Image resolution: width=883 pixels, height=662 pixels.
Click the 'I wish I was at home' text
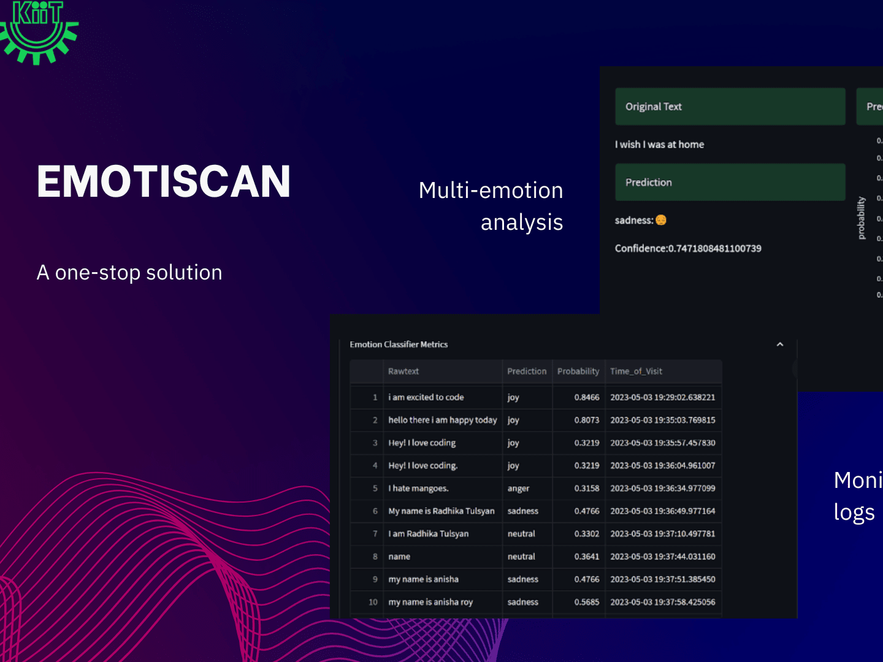coord(659,145)
